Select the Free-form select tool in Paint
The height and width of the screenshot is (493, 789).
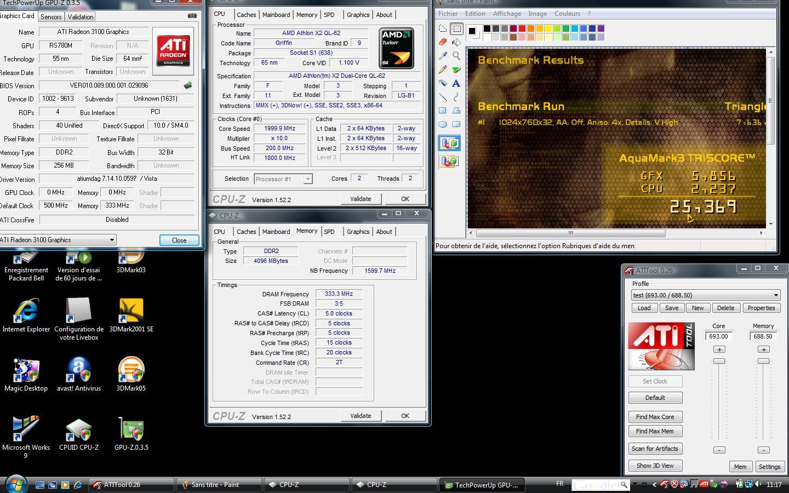tap(443, 28)
